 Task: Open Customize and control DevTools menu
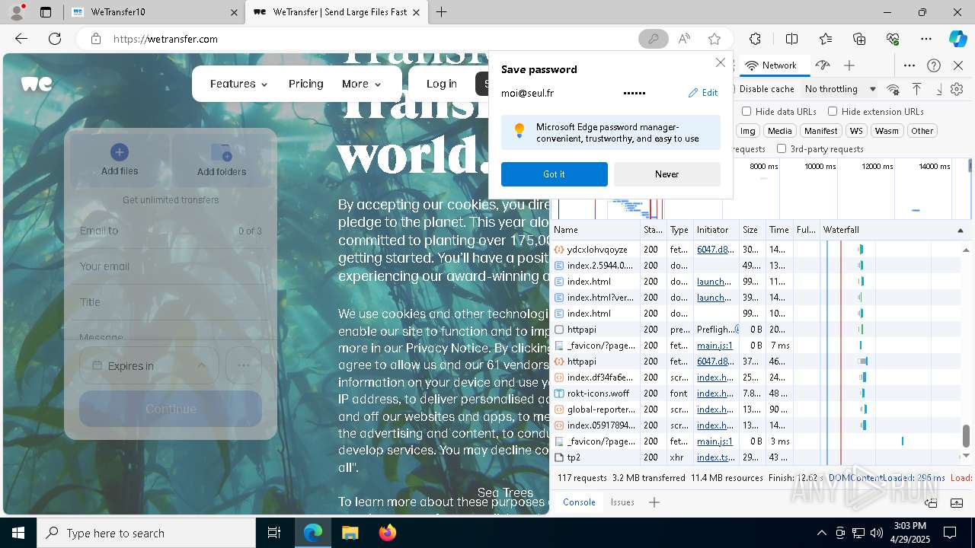coord(909,65)
